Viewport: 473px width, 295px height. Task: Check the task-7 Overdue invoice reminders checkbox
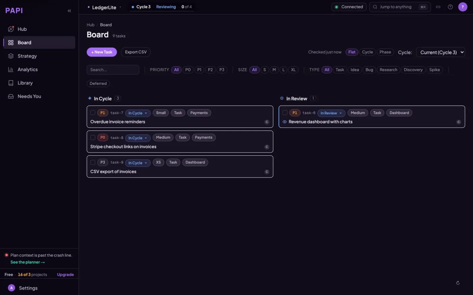point(93,113)
